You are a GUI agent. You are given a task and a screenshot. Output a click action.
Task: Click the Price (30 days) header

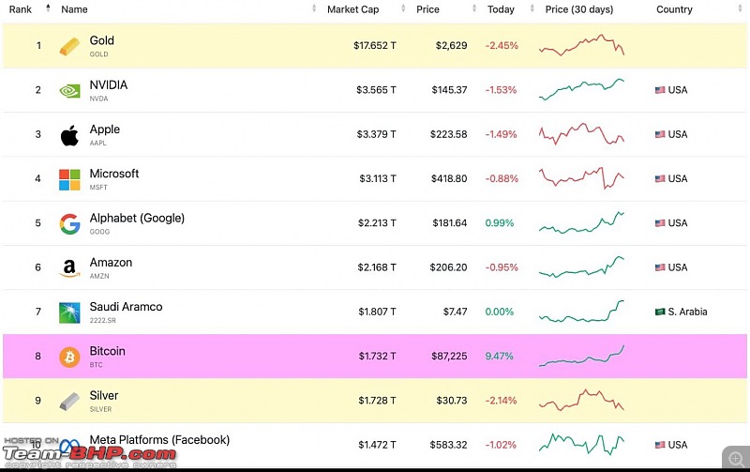tap(579, 9)
